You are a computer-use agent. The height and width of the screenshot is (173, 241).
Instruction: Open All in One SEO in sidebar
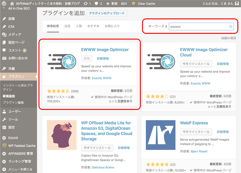19,9
